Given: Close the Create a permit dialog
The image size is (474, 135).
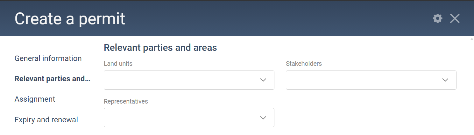Looking at the screenshot, I should click(455, 18).
